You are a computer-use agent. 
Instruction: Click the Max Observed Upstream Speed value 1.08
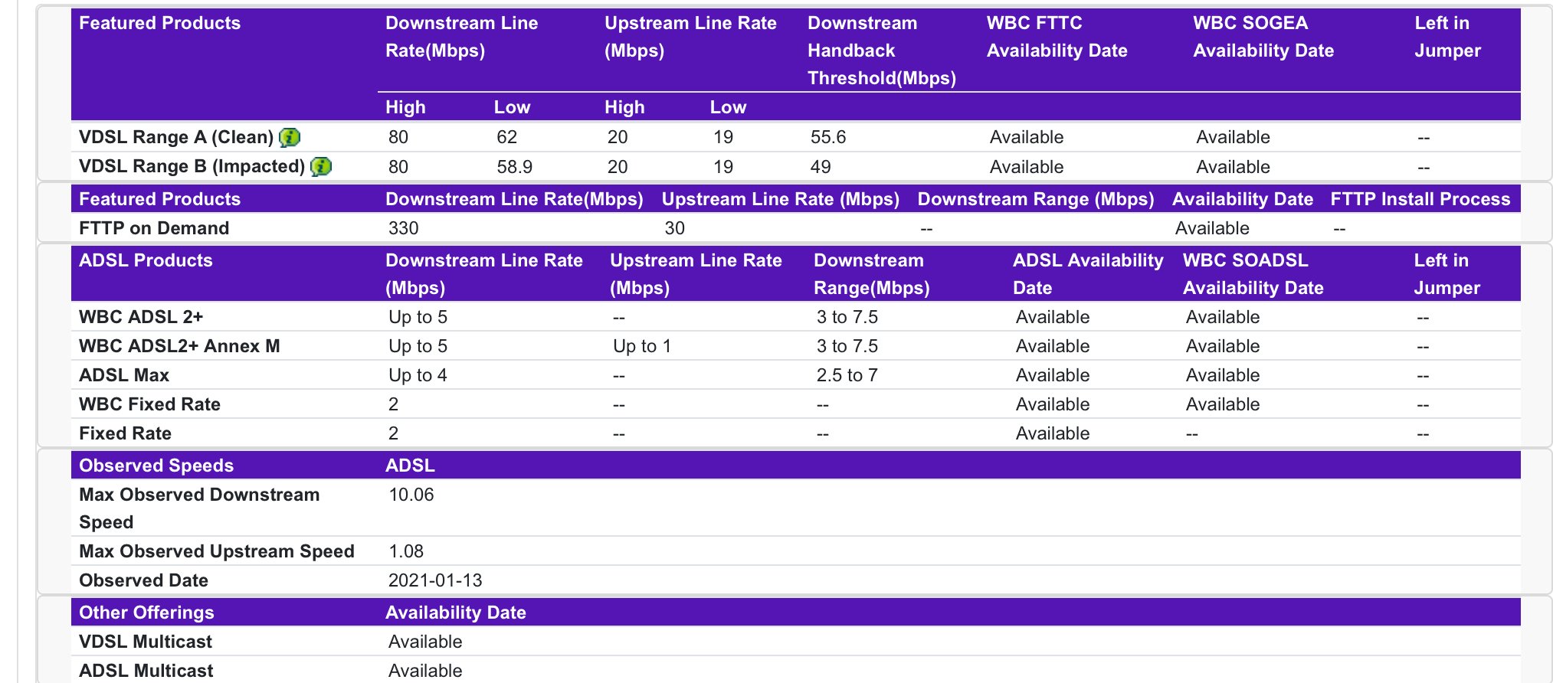406,551
